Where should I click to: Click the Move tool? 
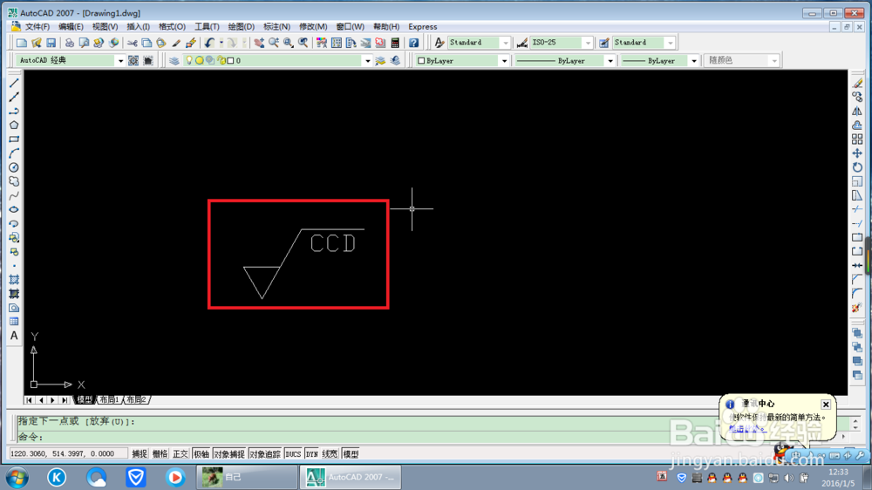(857, 153)
